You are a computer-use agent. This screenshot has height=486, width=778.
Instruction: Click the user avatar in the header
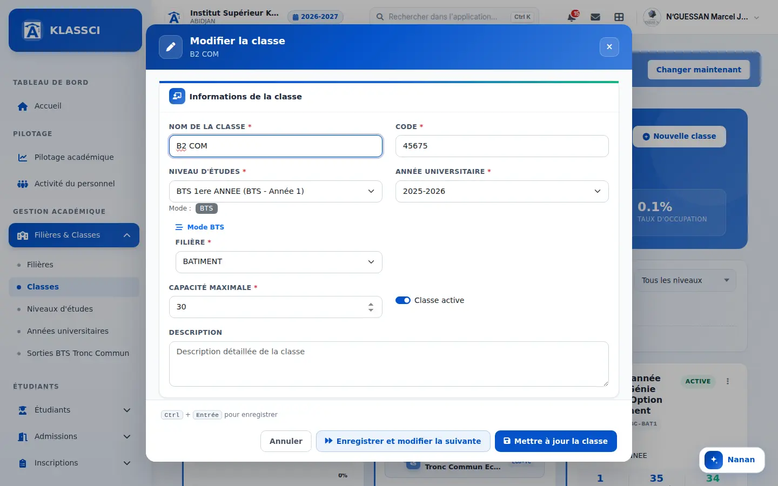pyautogui.click(x=652, y=17)
